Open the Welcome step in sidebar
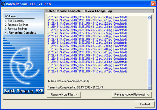The height and width of the screenshot is (110, 157). [10, 16]
